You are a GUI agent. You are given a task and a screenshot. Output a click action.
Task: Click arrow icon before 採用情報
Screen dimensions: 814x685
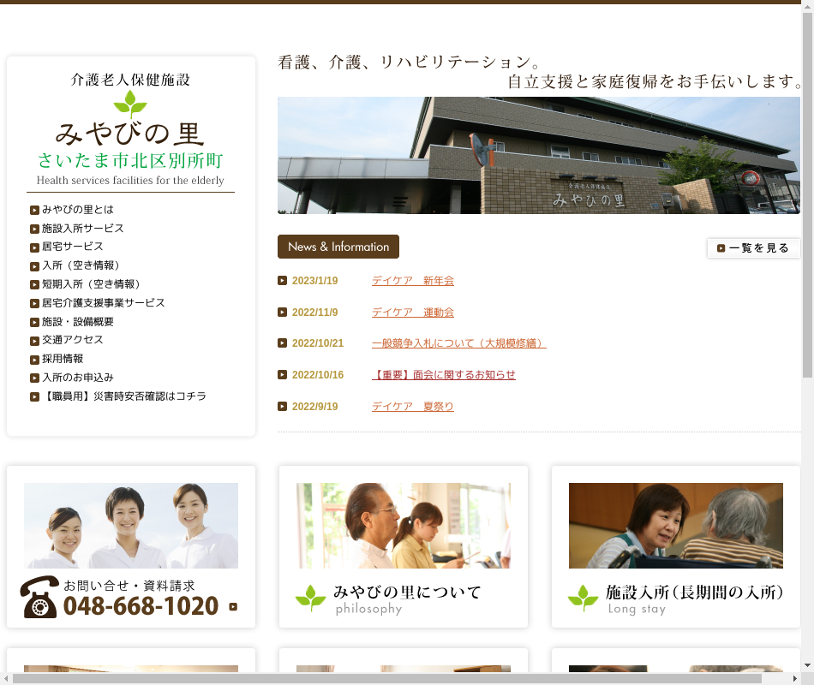tap(35, 360)
